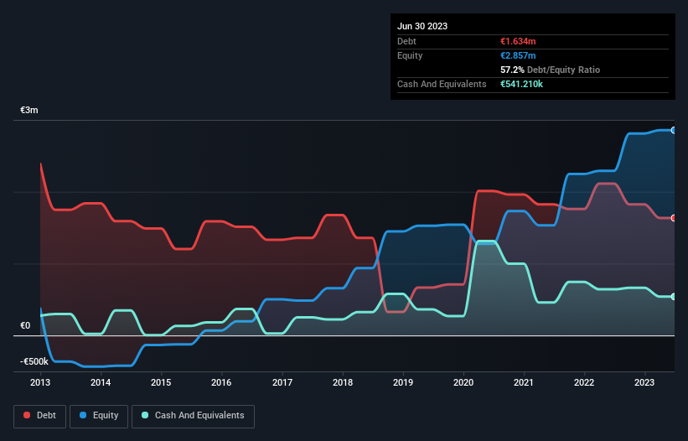The image size is (688, 441).
Task: Click the Debt row label in tooltip
Action: point(406,41)
